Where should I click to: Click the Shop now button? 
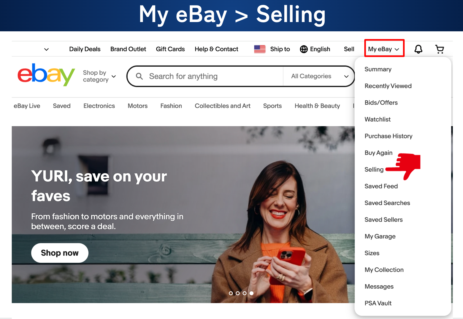[60, 253]
